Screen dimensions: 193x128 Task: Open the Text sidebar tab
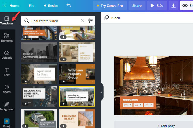[x=7, y=72]
